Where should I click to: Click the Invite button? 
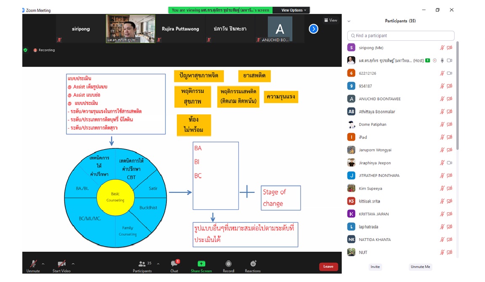[x=375, y=267]
